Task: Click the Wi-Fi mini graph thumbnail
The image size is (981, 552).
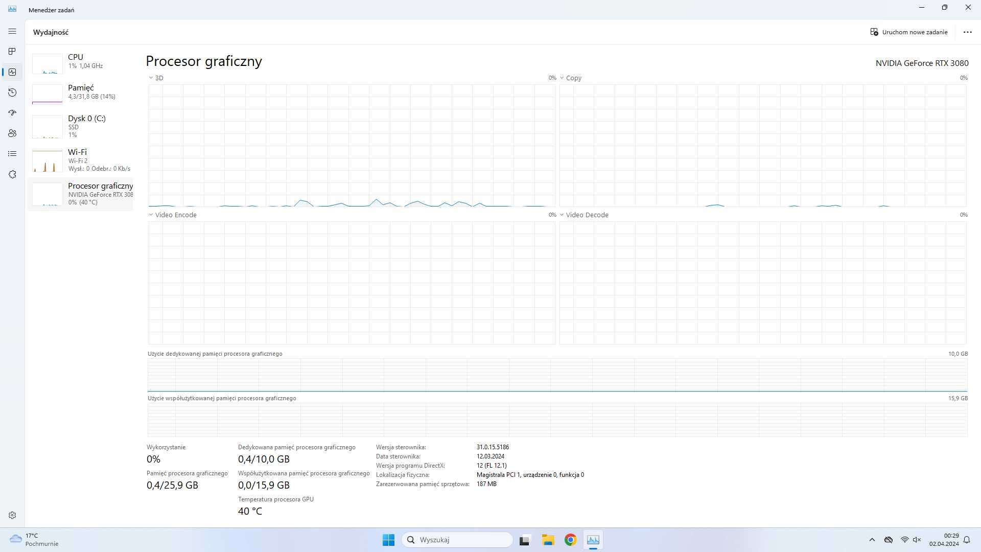Action: (48, 160)
